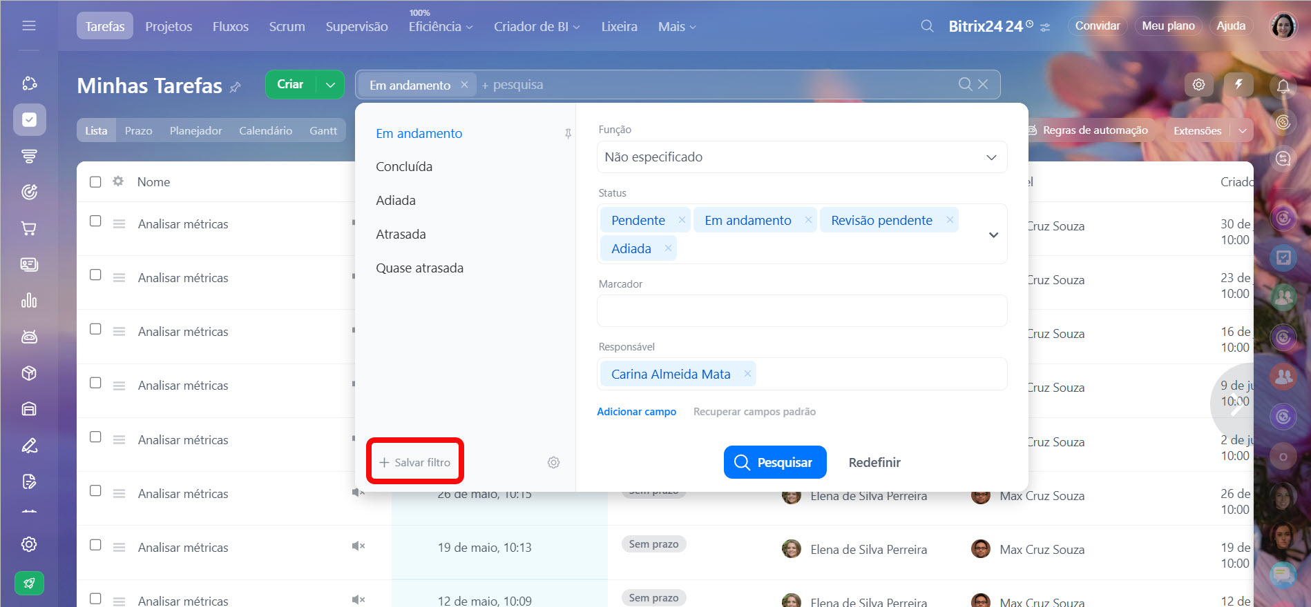Remove Carina Almeida Mata from Responsável
The height and width of the screenshot is (607, 1311).
(x=747, y=373)
